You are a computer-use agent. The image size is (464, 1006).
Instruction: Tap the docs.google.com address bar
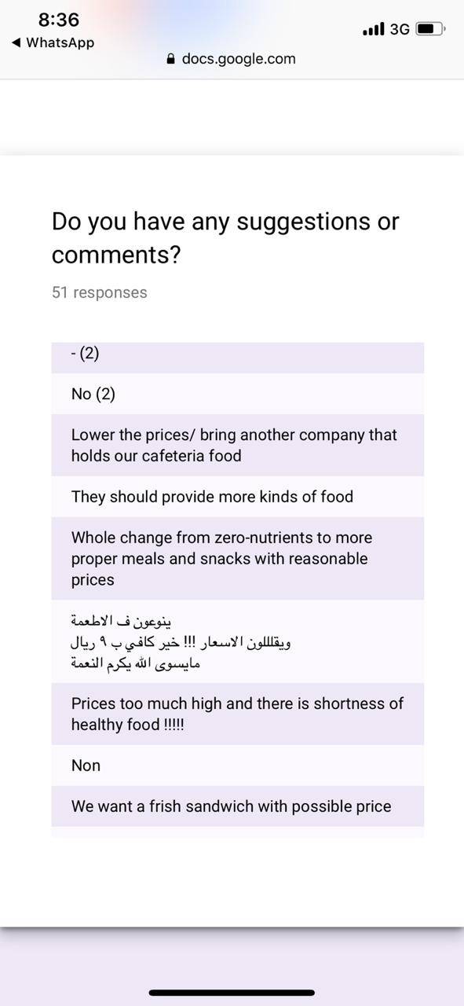[x=232, y=59]
